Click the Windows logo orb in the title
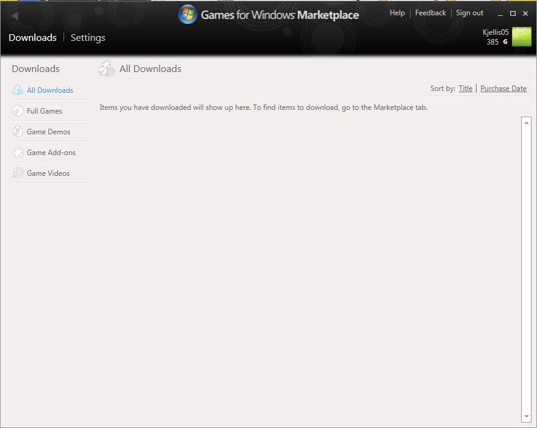This screenshot has width=537, height=428. pos(187,15)
